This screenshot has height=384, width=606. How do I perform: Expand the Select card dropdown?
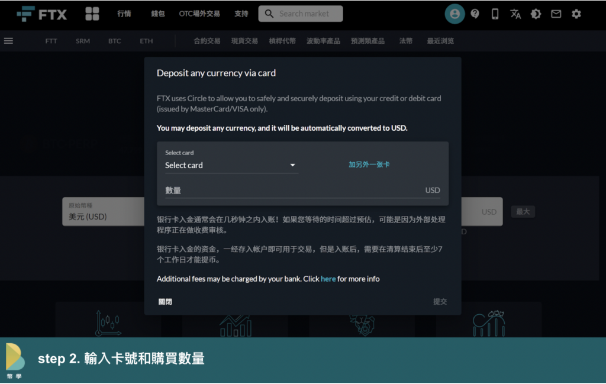(231, 165)
